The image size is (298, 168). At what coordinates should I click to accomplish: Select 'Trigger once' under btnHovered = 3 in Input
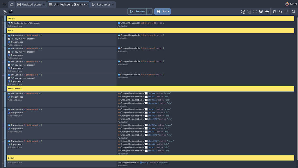tap(16, 81)
